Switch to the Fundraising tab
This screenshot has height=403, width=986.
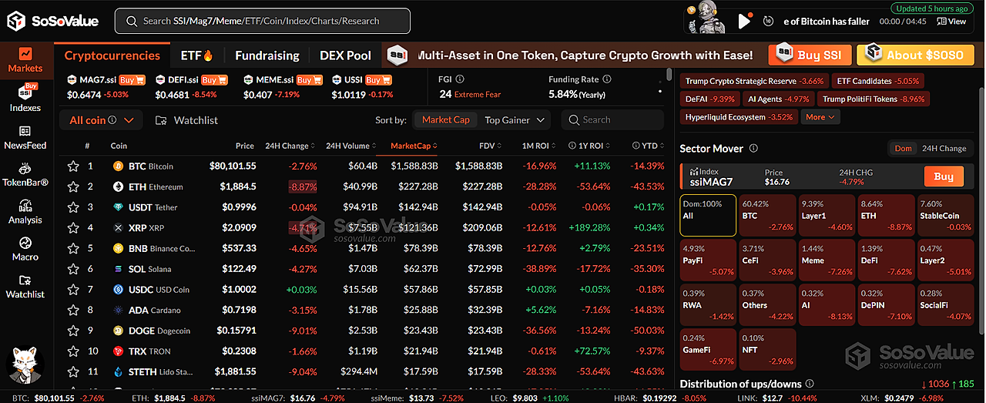tap(267, 55)
